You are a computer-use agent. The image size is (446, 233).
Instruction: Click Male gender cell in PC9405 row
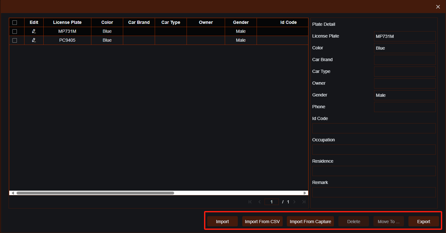click(241, 40)
